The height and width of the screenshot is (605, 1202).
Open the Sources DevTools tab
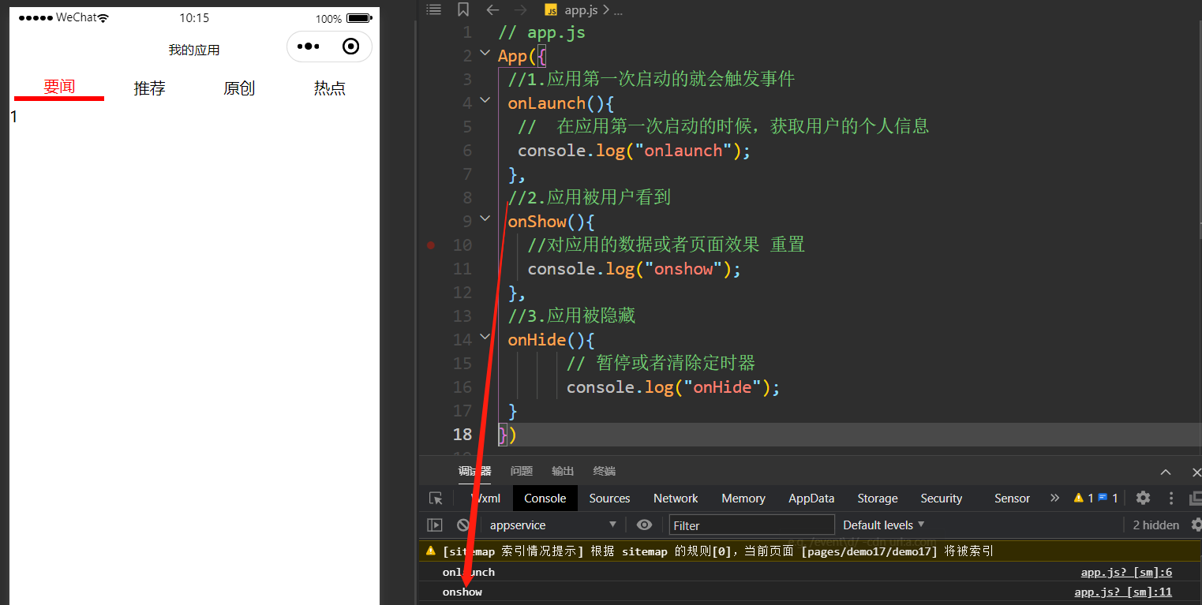point(609,499)
